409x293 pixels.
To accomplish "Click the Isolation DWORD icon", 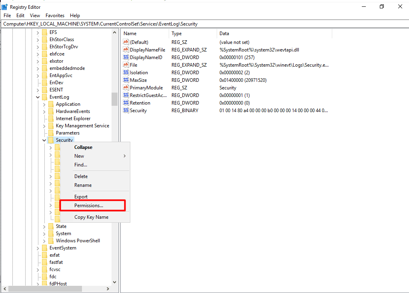I will 126,72.
